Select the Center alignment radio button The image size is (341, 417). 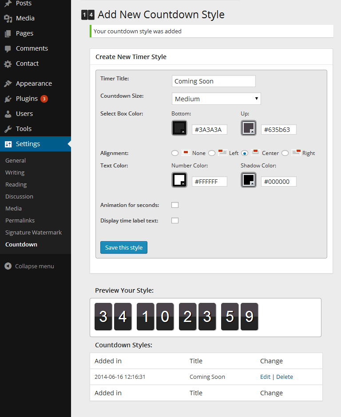pyautogui.click(x=245, y=153)
